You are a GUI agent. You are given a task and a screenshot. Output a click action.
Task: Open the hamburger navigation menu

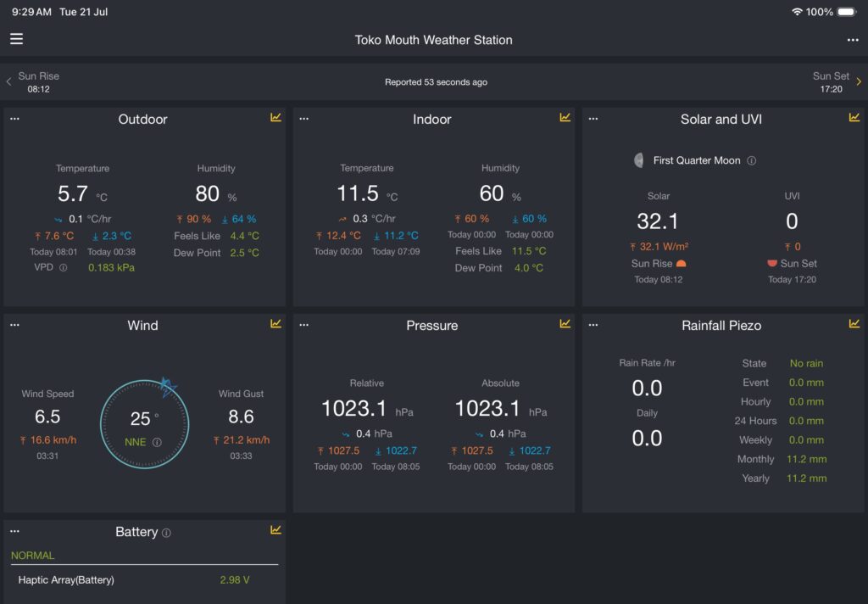(x=17, y=39)
